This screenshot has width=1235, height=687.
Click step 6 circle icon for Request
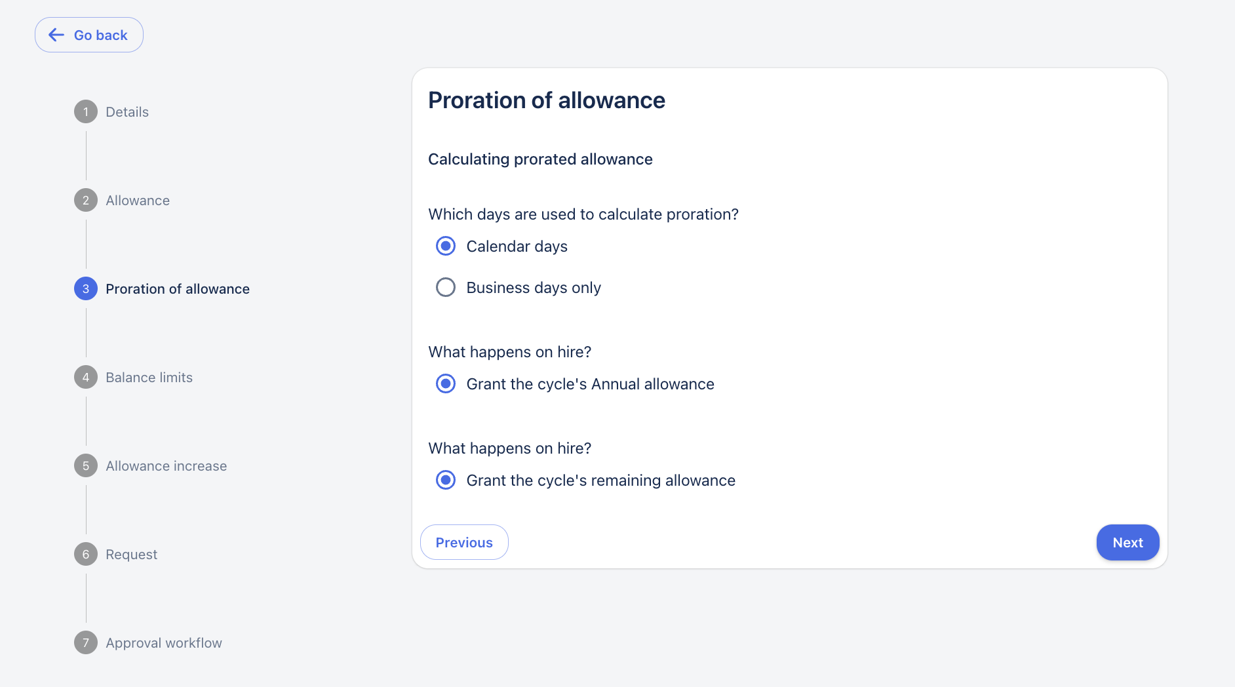click(86, 555)
